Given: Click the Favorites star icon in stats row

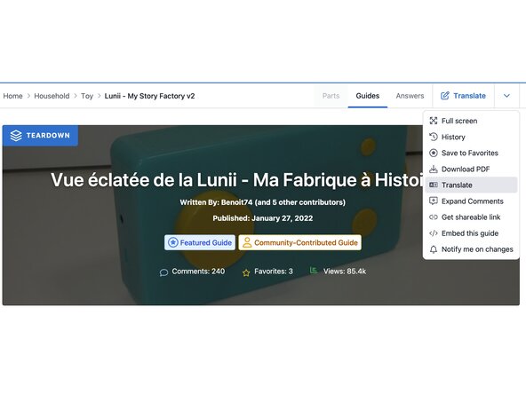Looking at the screenshot, I should point(246,272).
